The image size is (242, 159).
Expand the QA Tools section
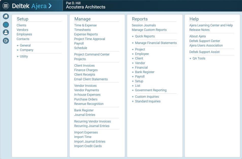[x=197, y=58]
